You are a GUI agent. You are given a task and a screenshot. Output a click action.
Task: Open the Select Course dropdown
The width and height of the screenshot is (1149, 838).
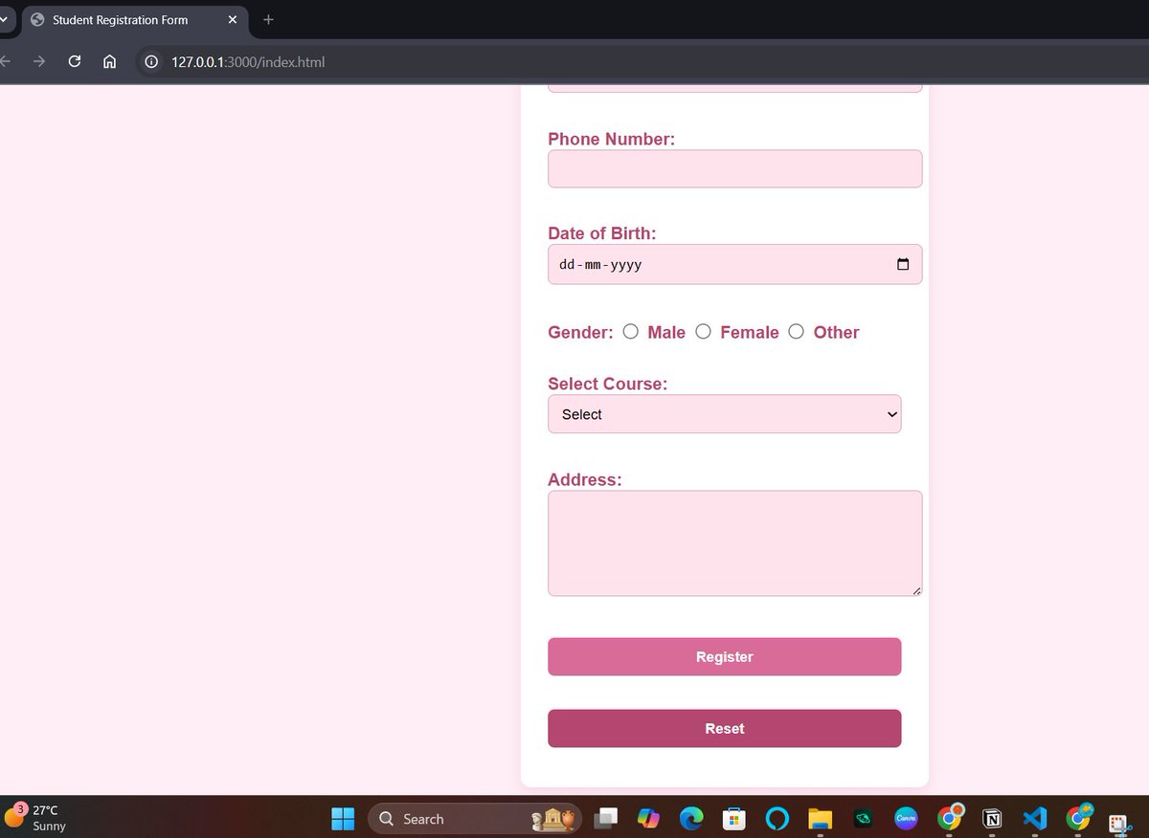(724, 413)
